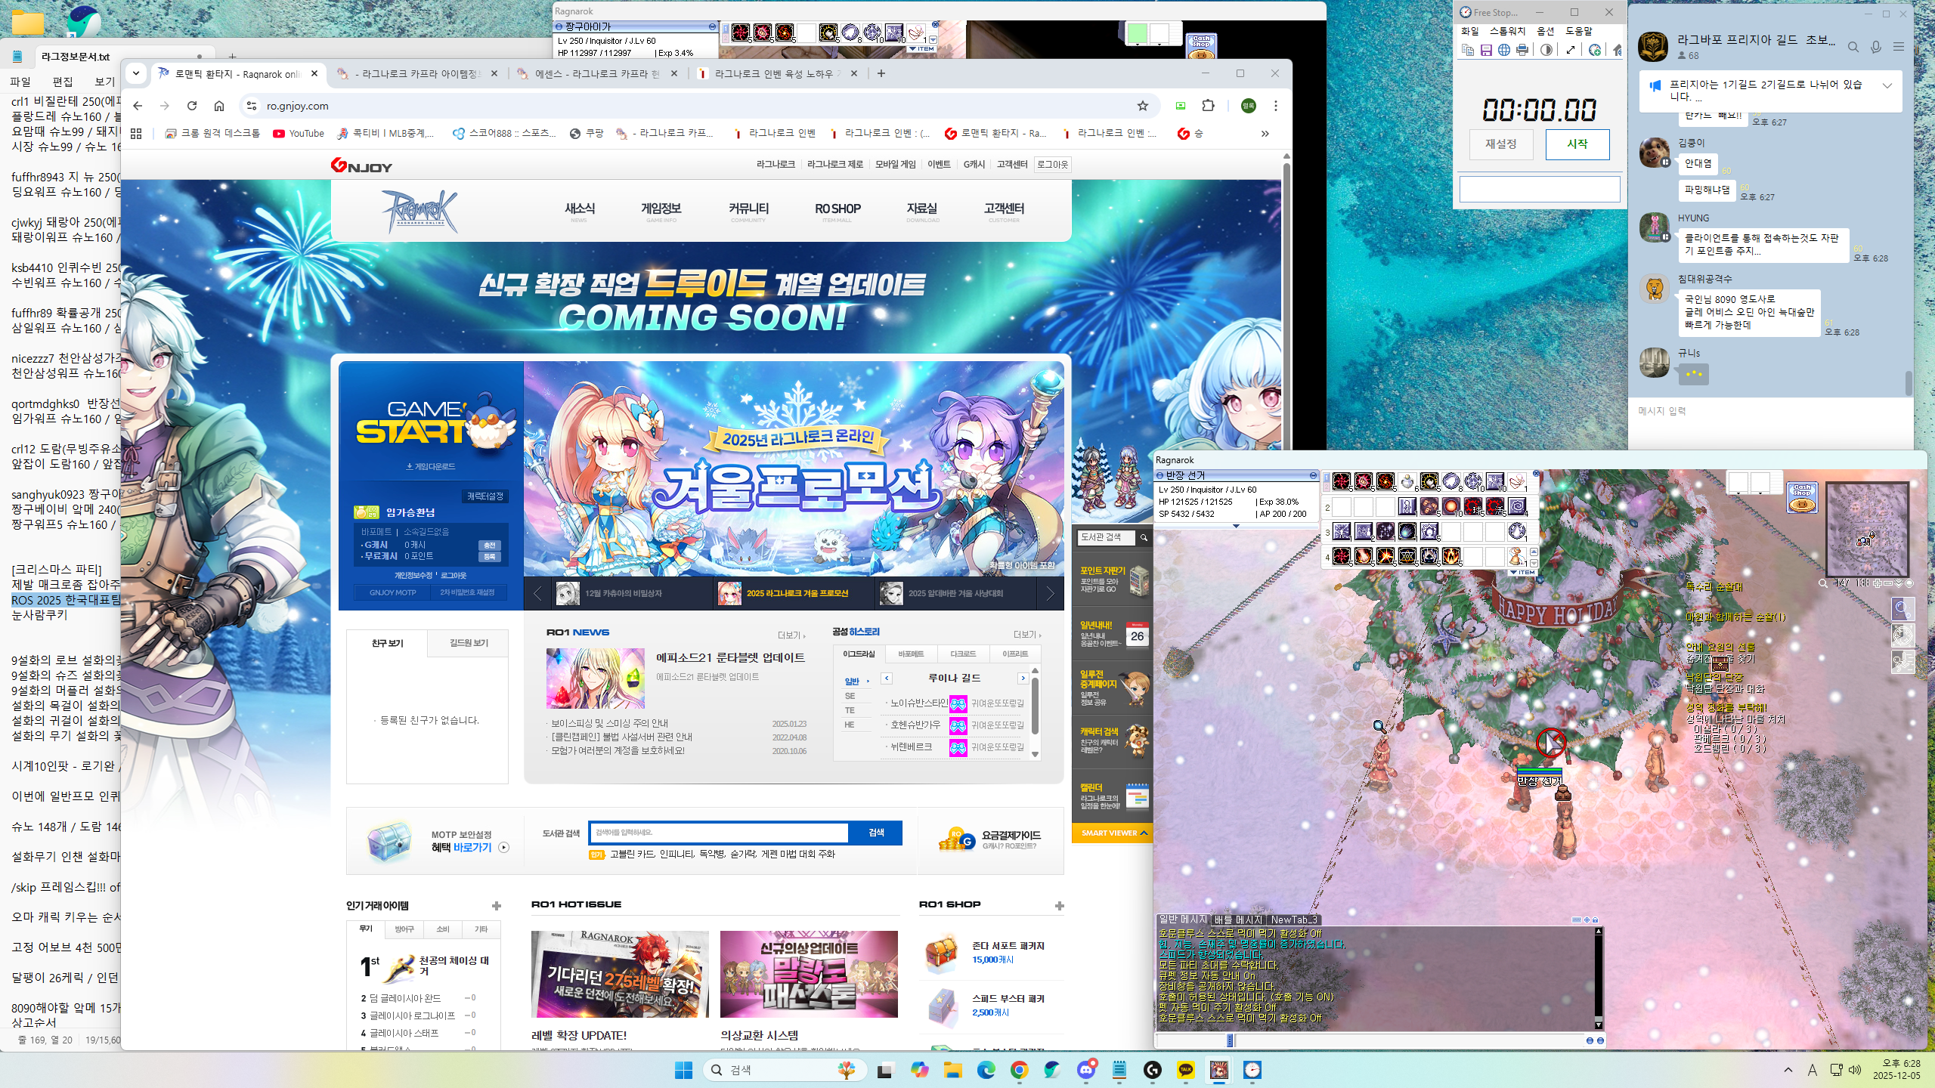
Task: Collapse the game character status window
Action: click(1313, 475)
